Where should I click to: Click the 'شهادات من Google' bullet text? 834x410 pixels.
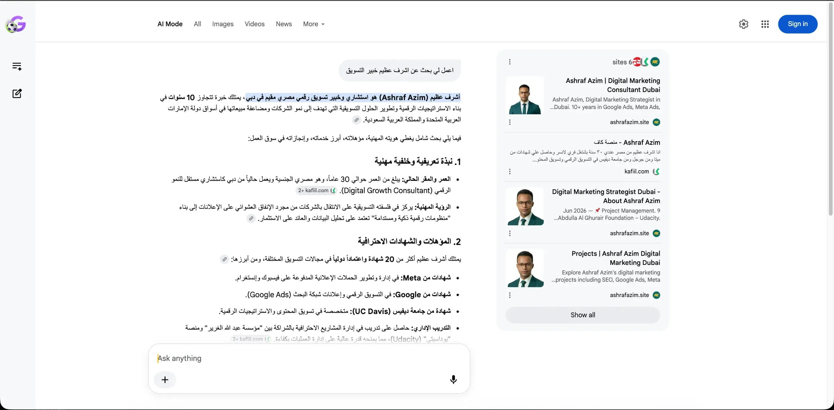348,295
